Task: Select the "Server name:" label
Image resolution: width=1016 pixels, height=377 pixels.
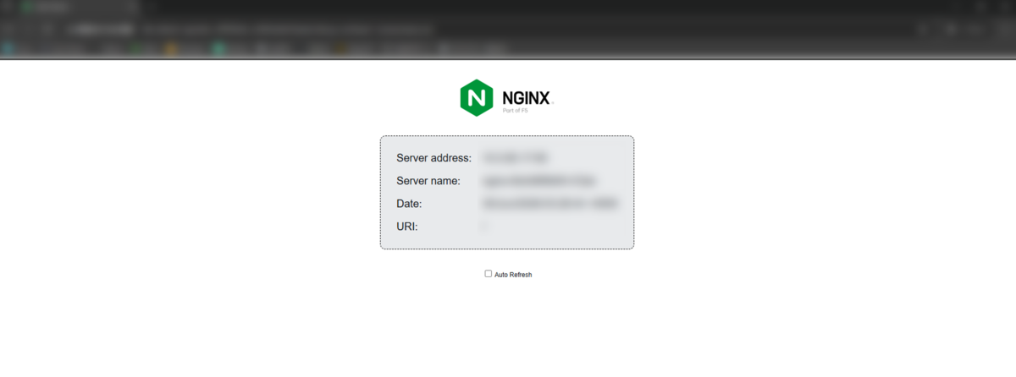Action: click(428, 181)
